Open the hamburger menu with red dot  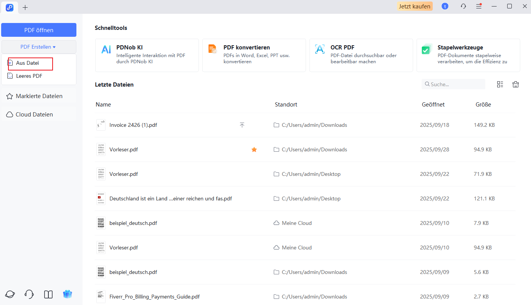479,7
